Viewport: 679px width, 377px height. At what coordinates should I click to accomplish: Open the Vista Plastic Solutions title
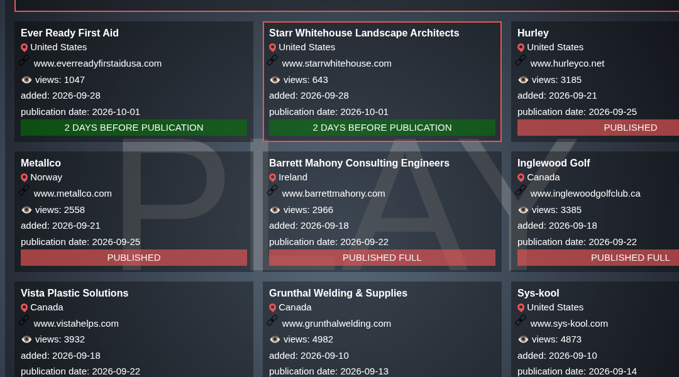74,293
